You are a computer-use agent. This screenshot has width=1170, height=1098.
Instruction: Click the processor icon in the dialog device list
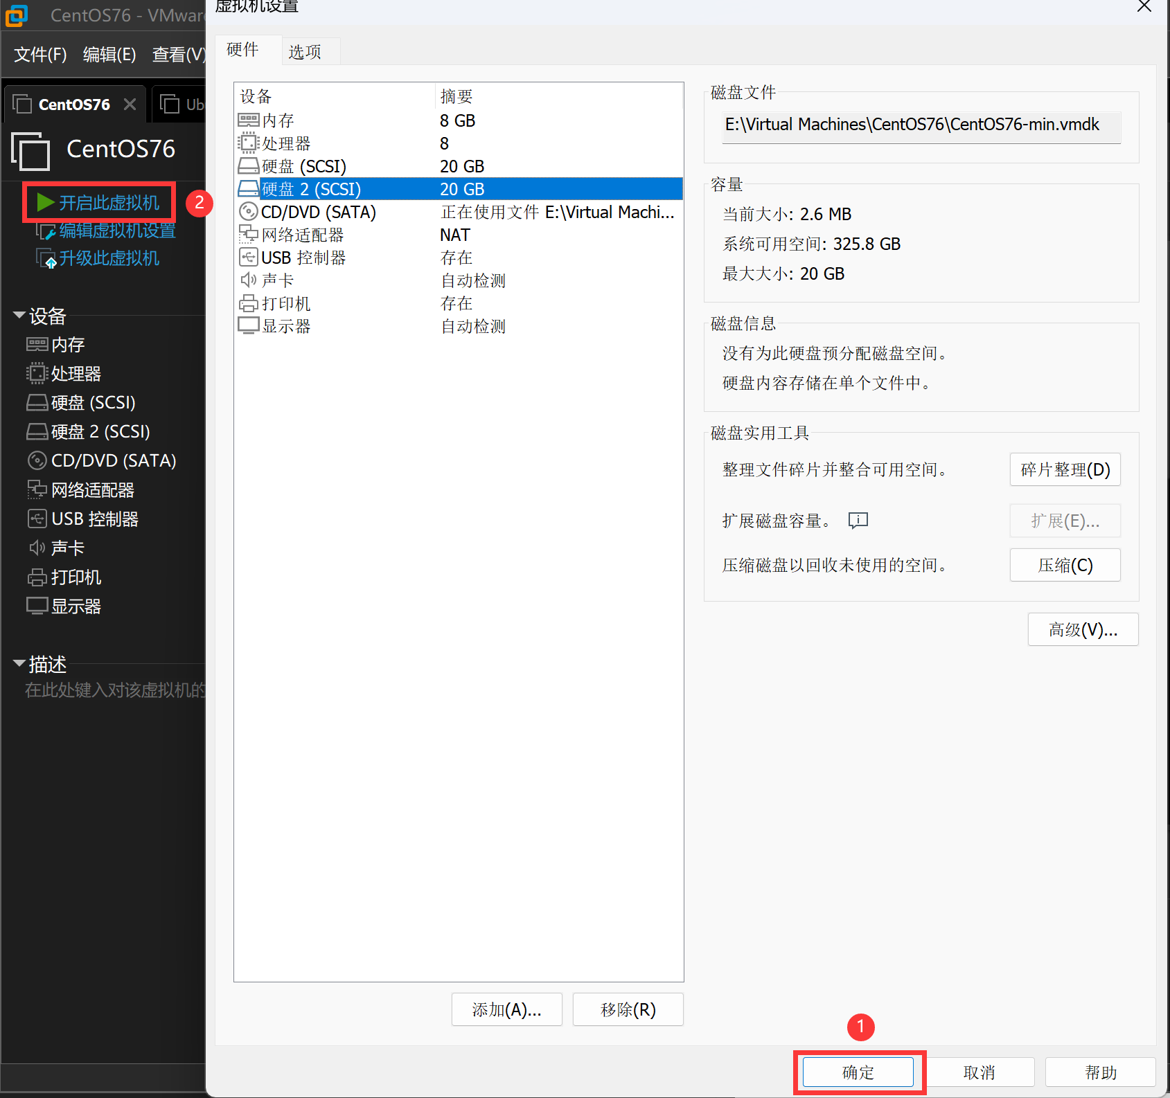coord(248,143)
